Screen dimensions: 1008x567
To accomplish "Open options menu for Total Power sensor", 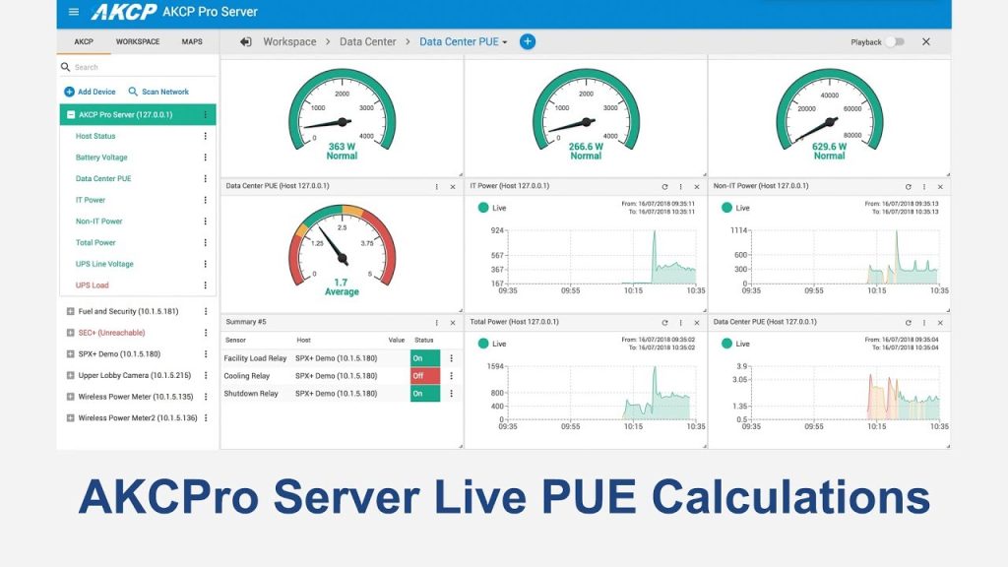I will pos(205,242).
